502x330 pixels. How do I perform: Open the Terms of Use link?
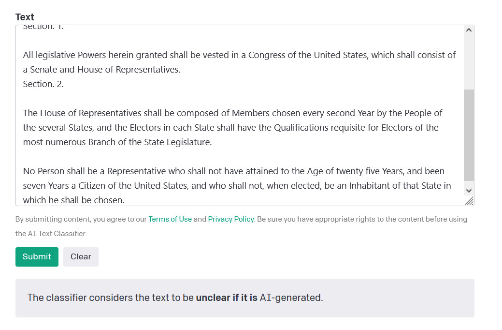170,219
